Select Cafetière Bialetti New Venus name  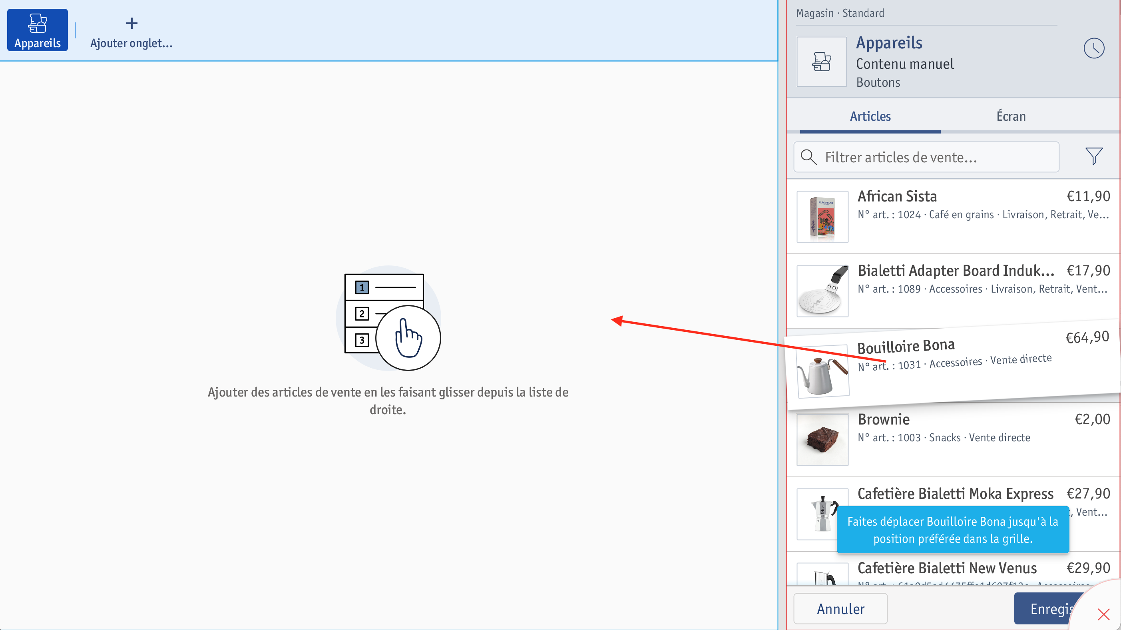tap(947, 568)
